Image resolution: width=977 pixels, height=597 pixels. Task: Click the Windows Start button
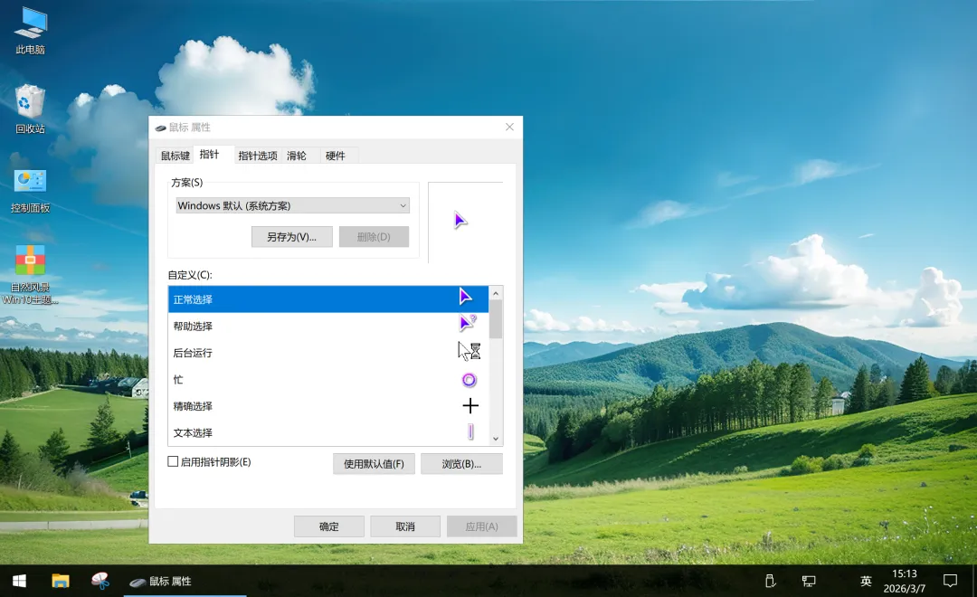click(x=19, y=581)
